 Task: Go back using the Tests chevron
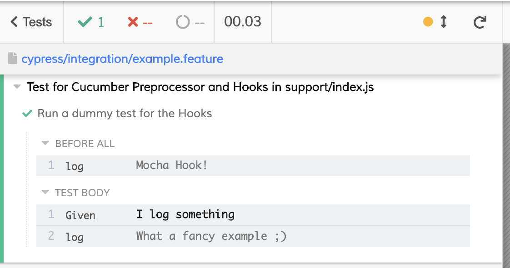[14, 22]
